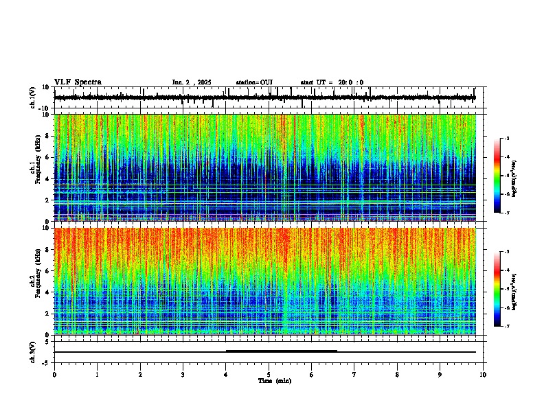Click the "-7" label on ch.2 color bar
This screenshot has width=544, height=420.
click(506, 327)
